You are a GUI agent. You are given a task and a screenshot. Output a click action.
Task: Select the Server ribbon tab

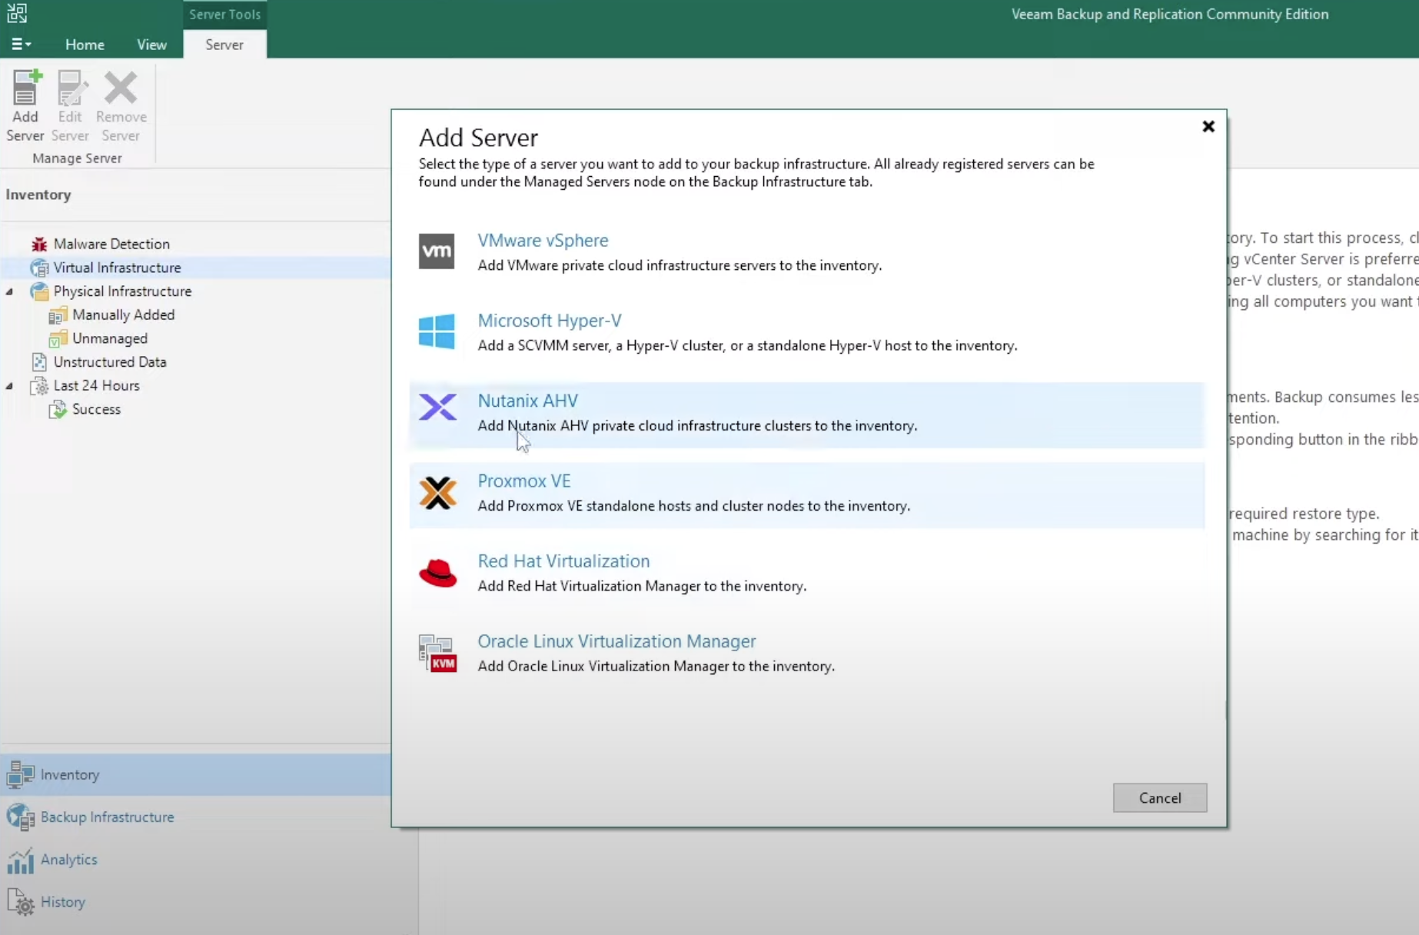coord(224,45)
